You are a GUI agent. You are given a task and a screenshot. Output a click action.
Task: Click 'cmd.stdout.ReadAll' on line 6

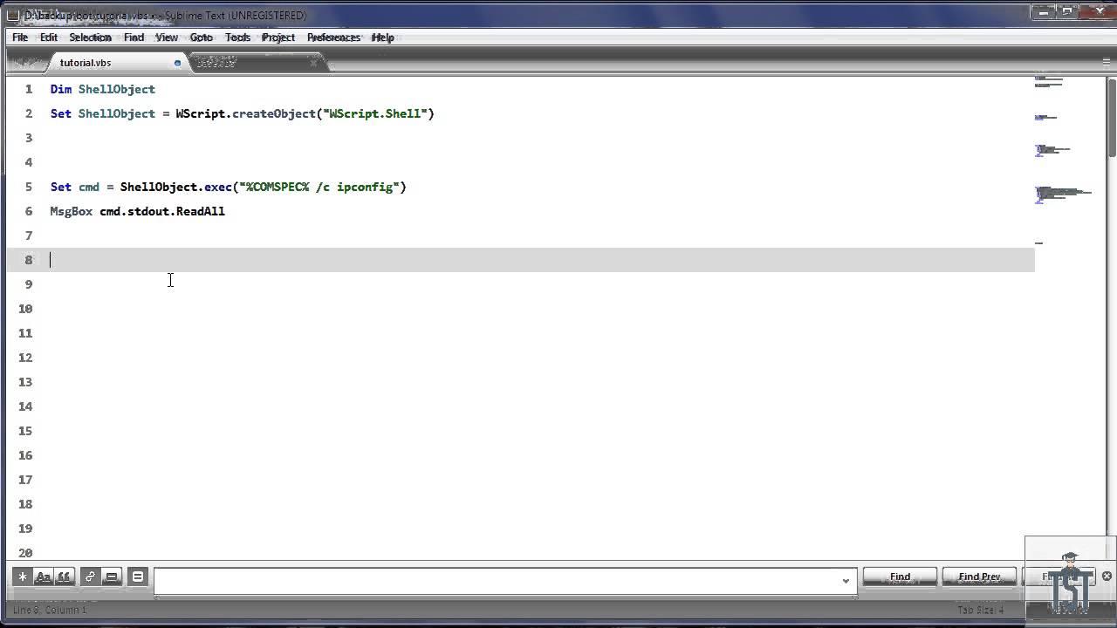pyautogui.click(x=162, y=211)
